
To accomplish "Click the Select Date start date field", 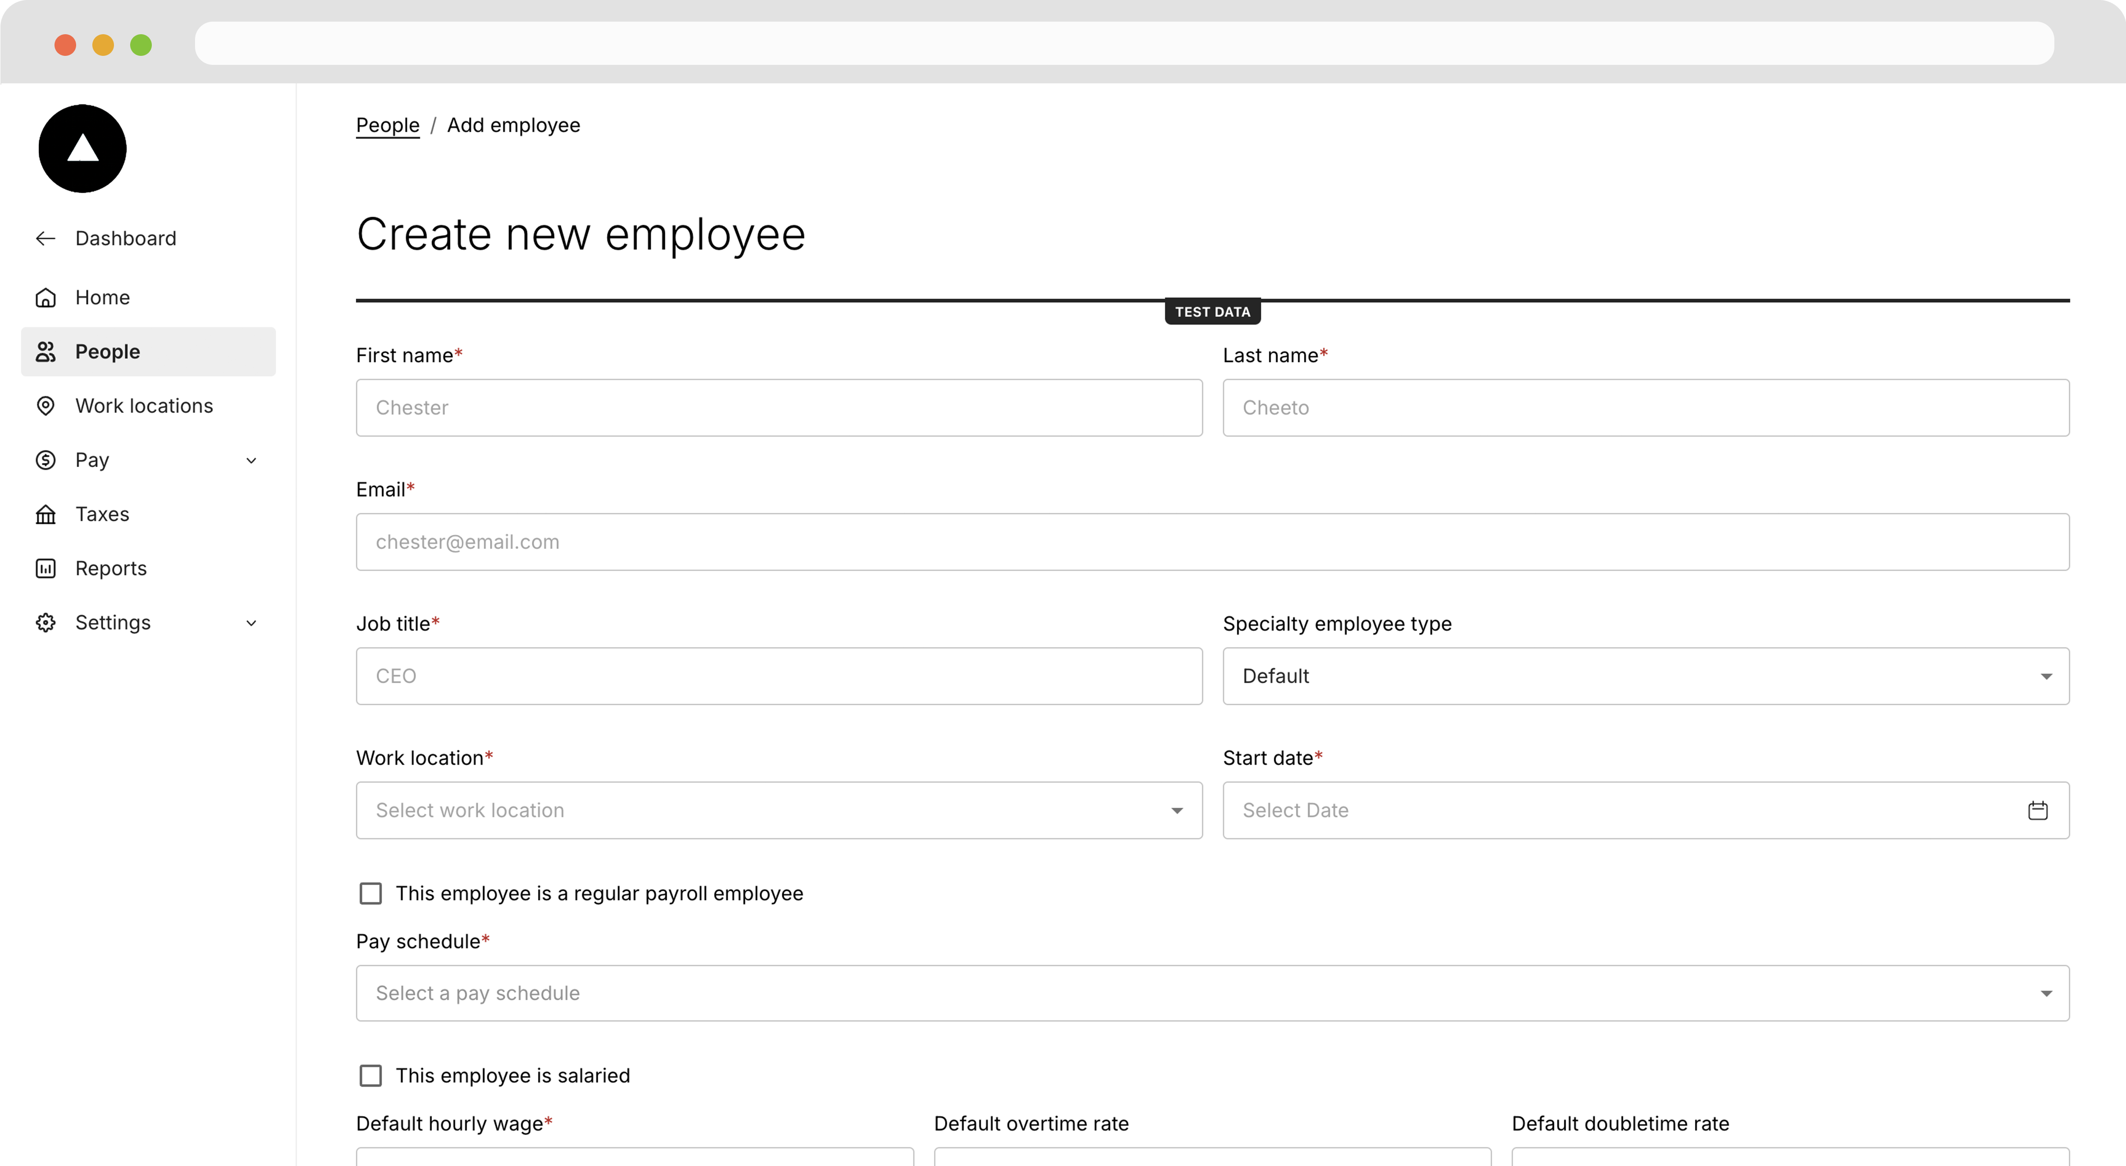I will click(1646, 810).
